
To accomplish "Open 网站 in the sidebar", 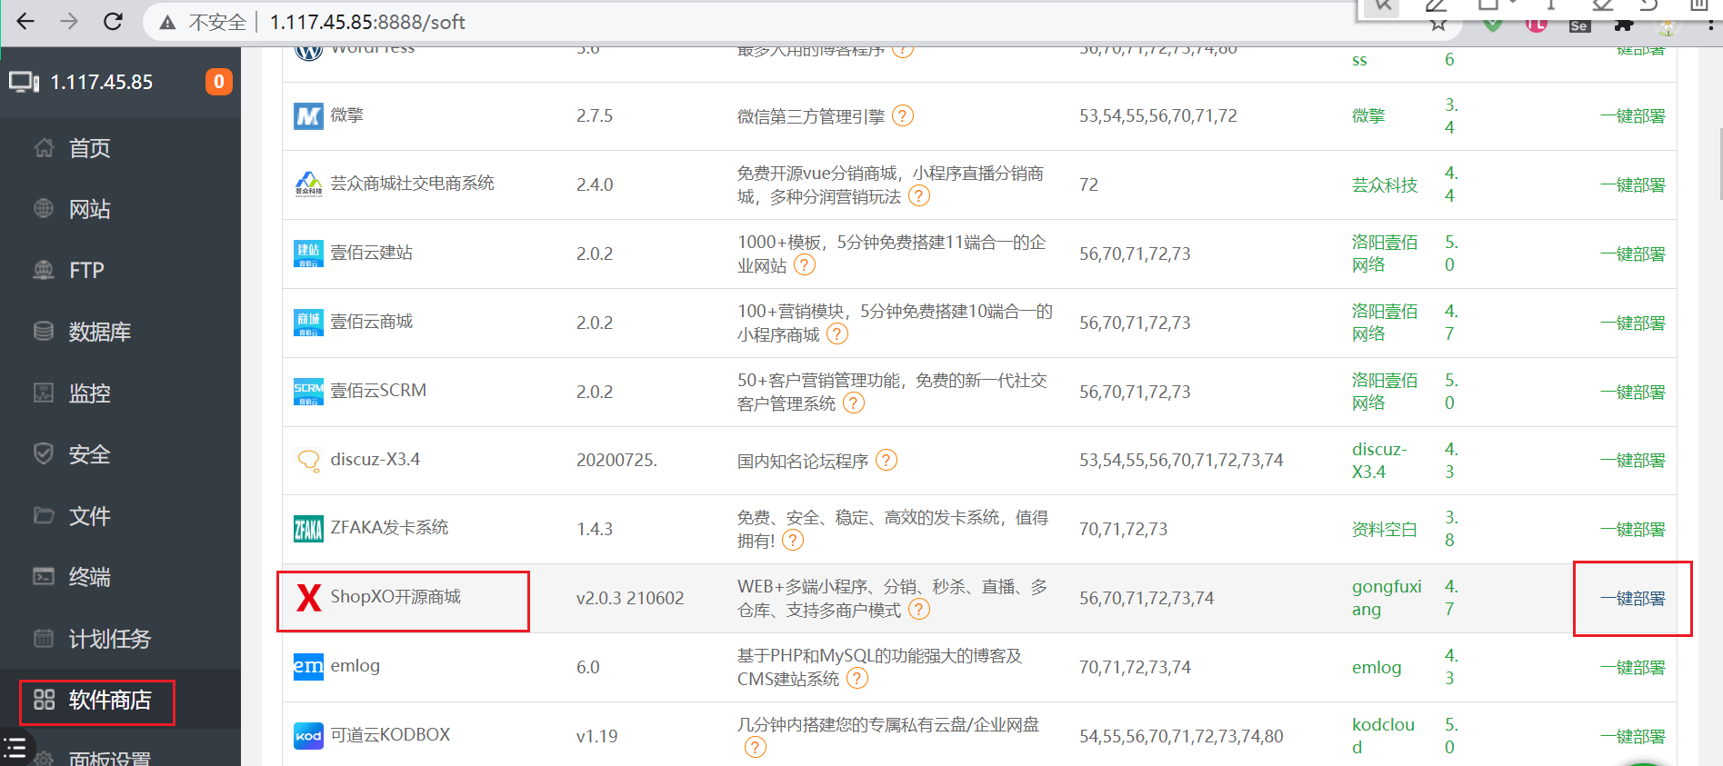I will click(x=120, y=209).
